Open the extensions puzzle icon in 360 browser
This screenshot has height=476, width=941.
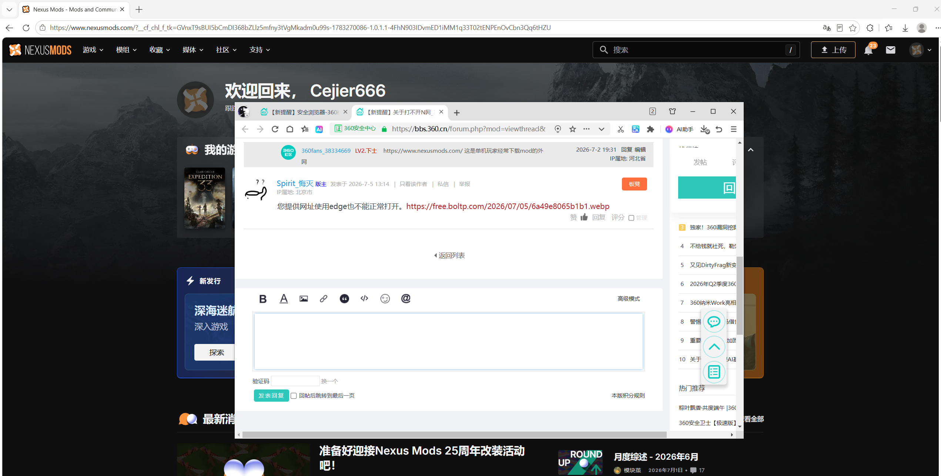(650, 129)
